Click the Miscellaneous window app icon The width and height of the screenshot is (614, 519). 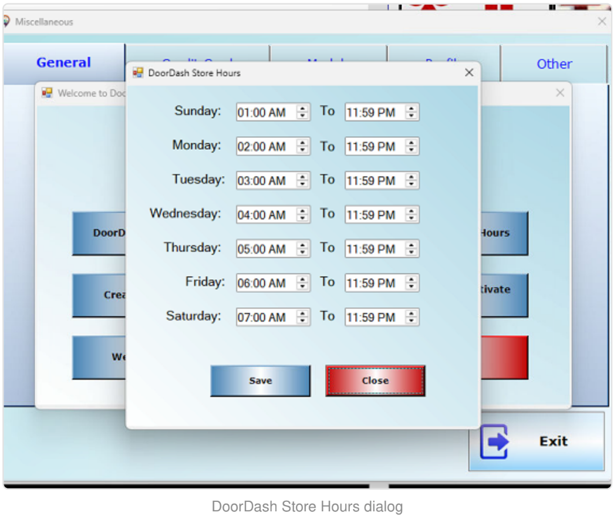click(x=6, y=21)
